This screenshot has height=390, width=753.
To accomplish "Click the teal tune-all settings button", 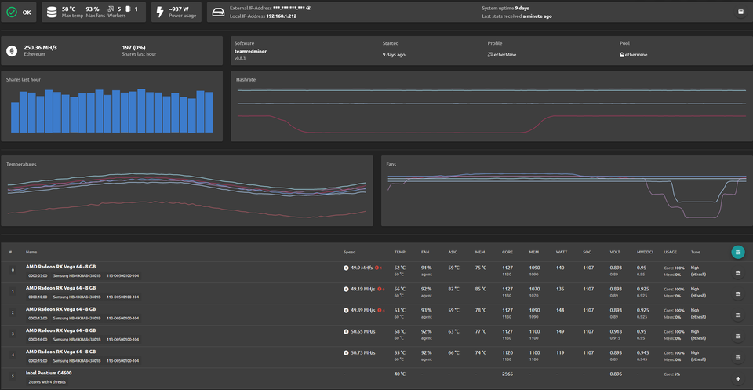I will [738, 252].
